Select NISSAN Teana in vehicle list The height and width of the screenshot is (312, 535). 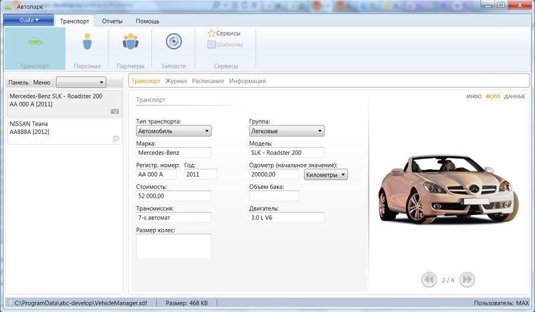[65, 131]
